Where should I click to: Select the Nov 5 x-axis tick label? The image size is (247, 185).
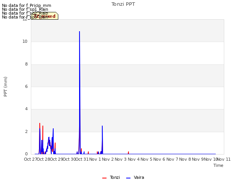147,159
